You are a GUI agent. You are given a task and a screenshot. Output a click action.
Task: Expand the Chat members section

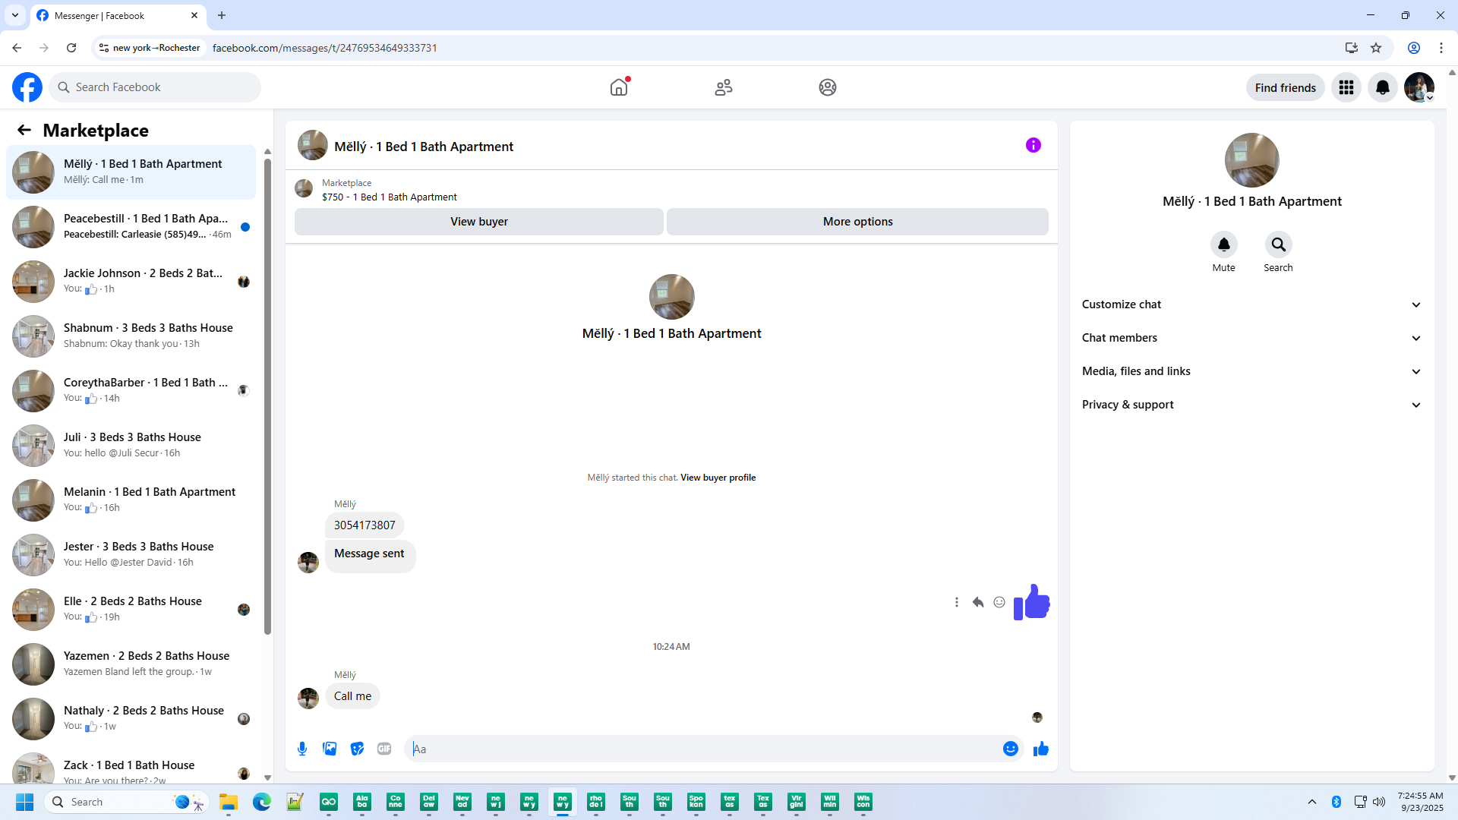(x=1251, y=338)
